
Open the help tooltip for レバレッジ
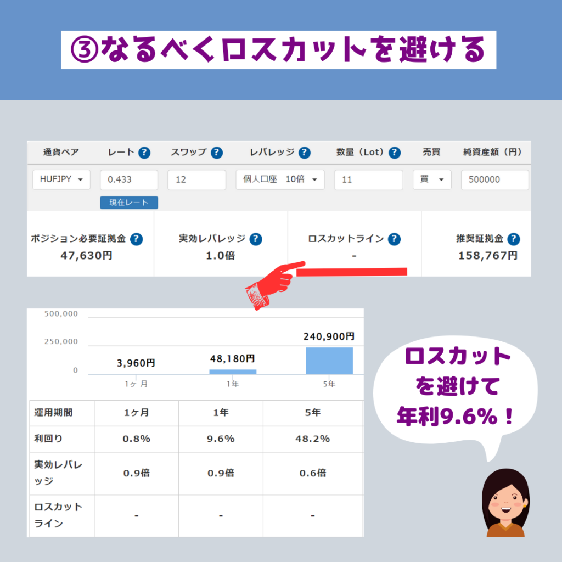point(305,153)
